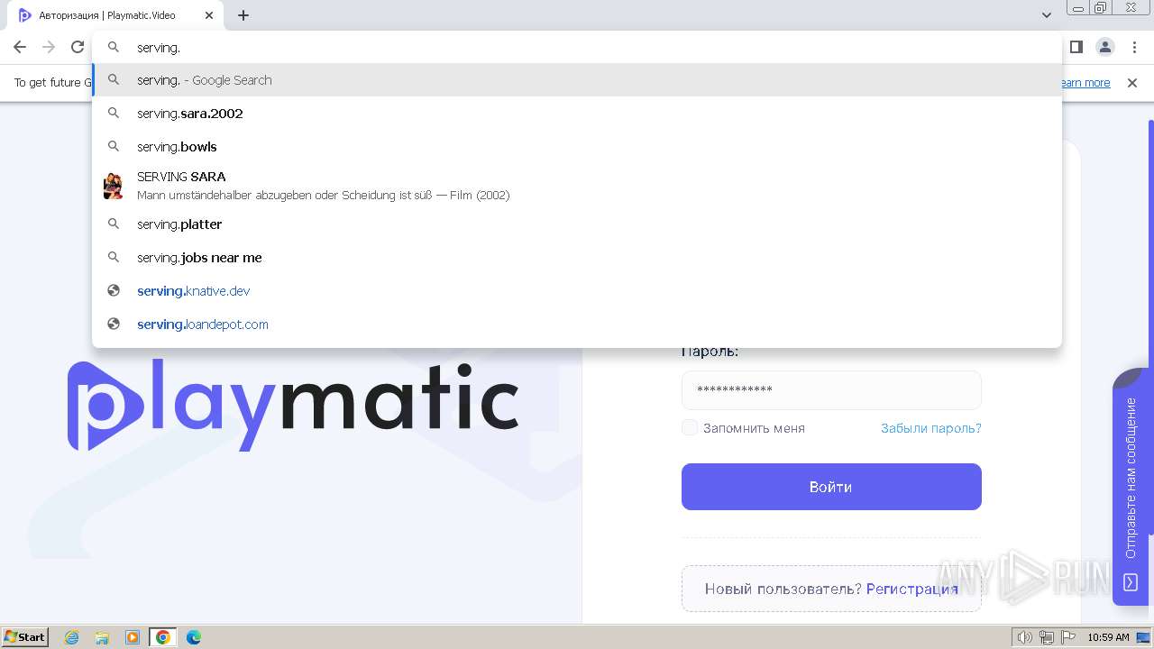
Task: Open the Windows Start menu
Action: 24,636
